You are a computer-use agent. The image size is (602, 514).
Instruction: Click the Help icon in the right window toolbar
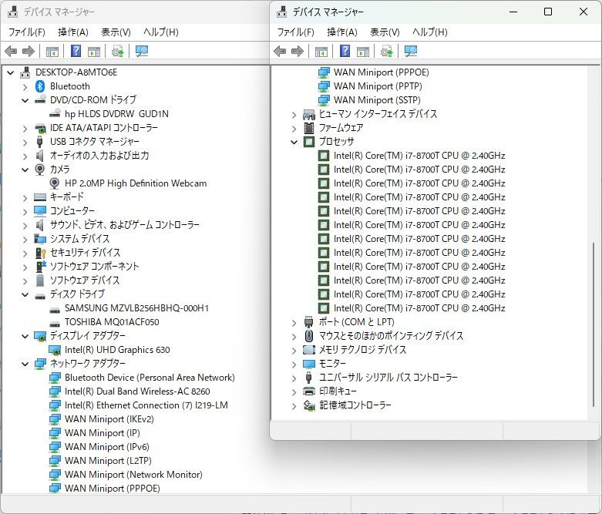coord(345,51)
